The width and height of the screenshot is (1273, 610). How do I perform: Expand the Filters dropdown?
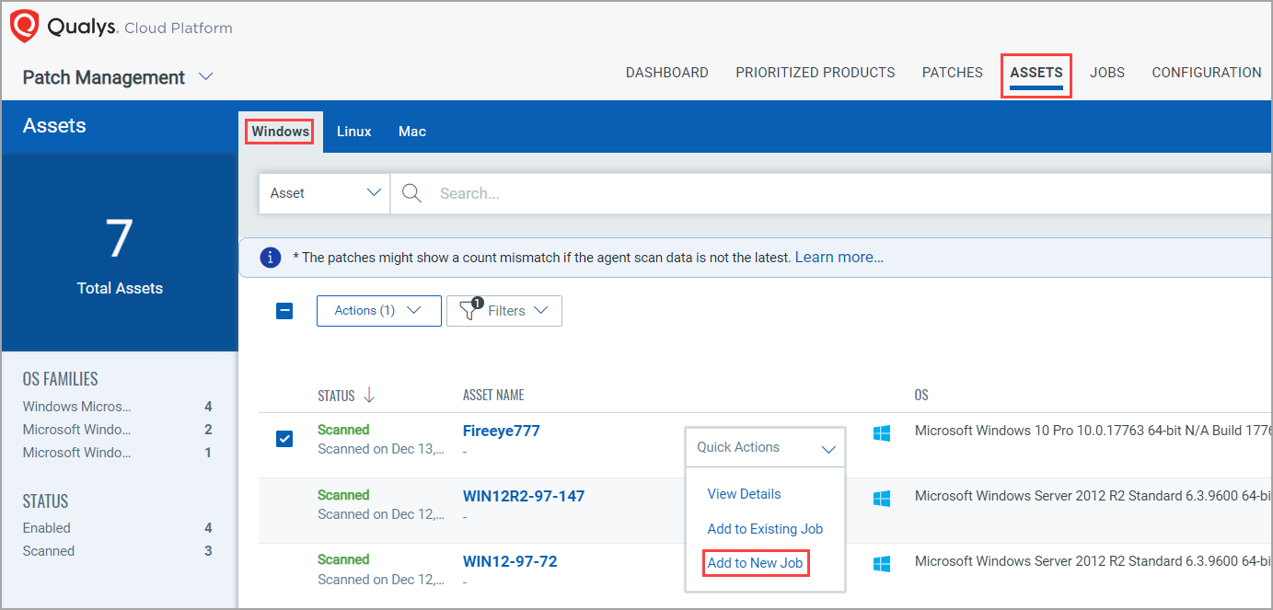point(504,311)
